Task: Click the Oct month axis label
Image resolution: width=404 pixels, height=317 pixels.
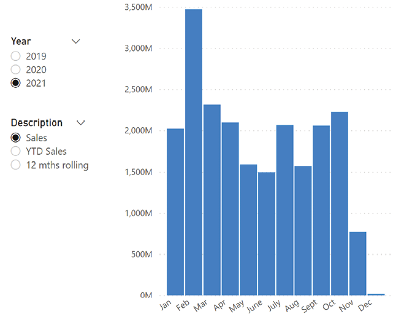Action: pyautogui.click(x=329, y=305)
